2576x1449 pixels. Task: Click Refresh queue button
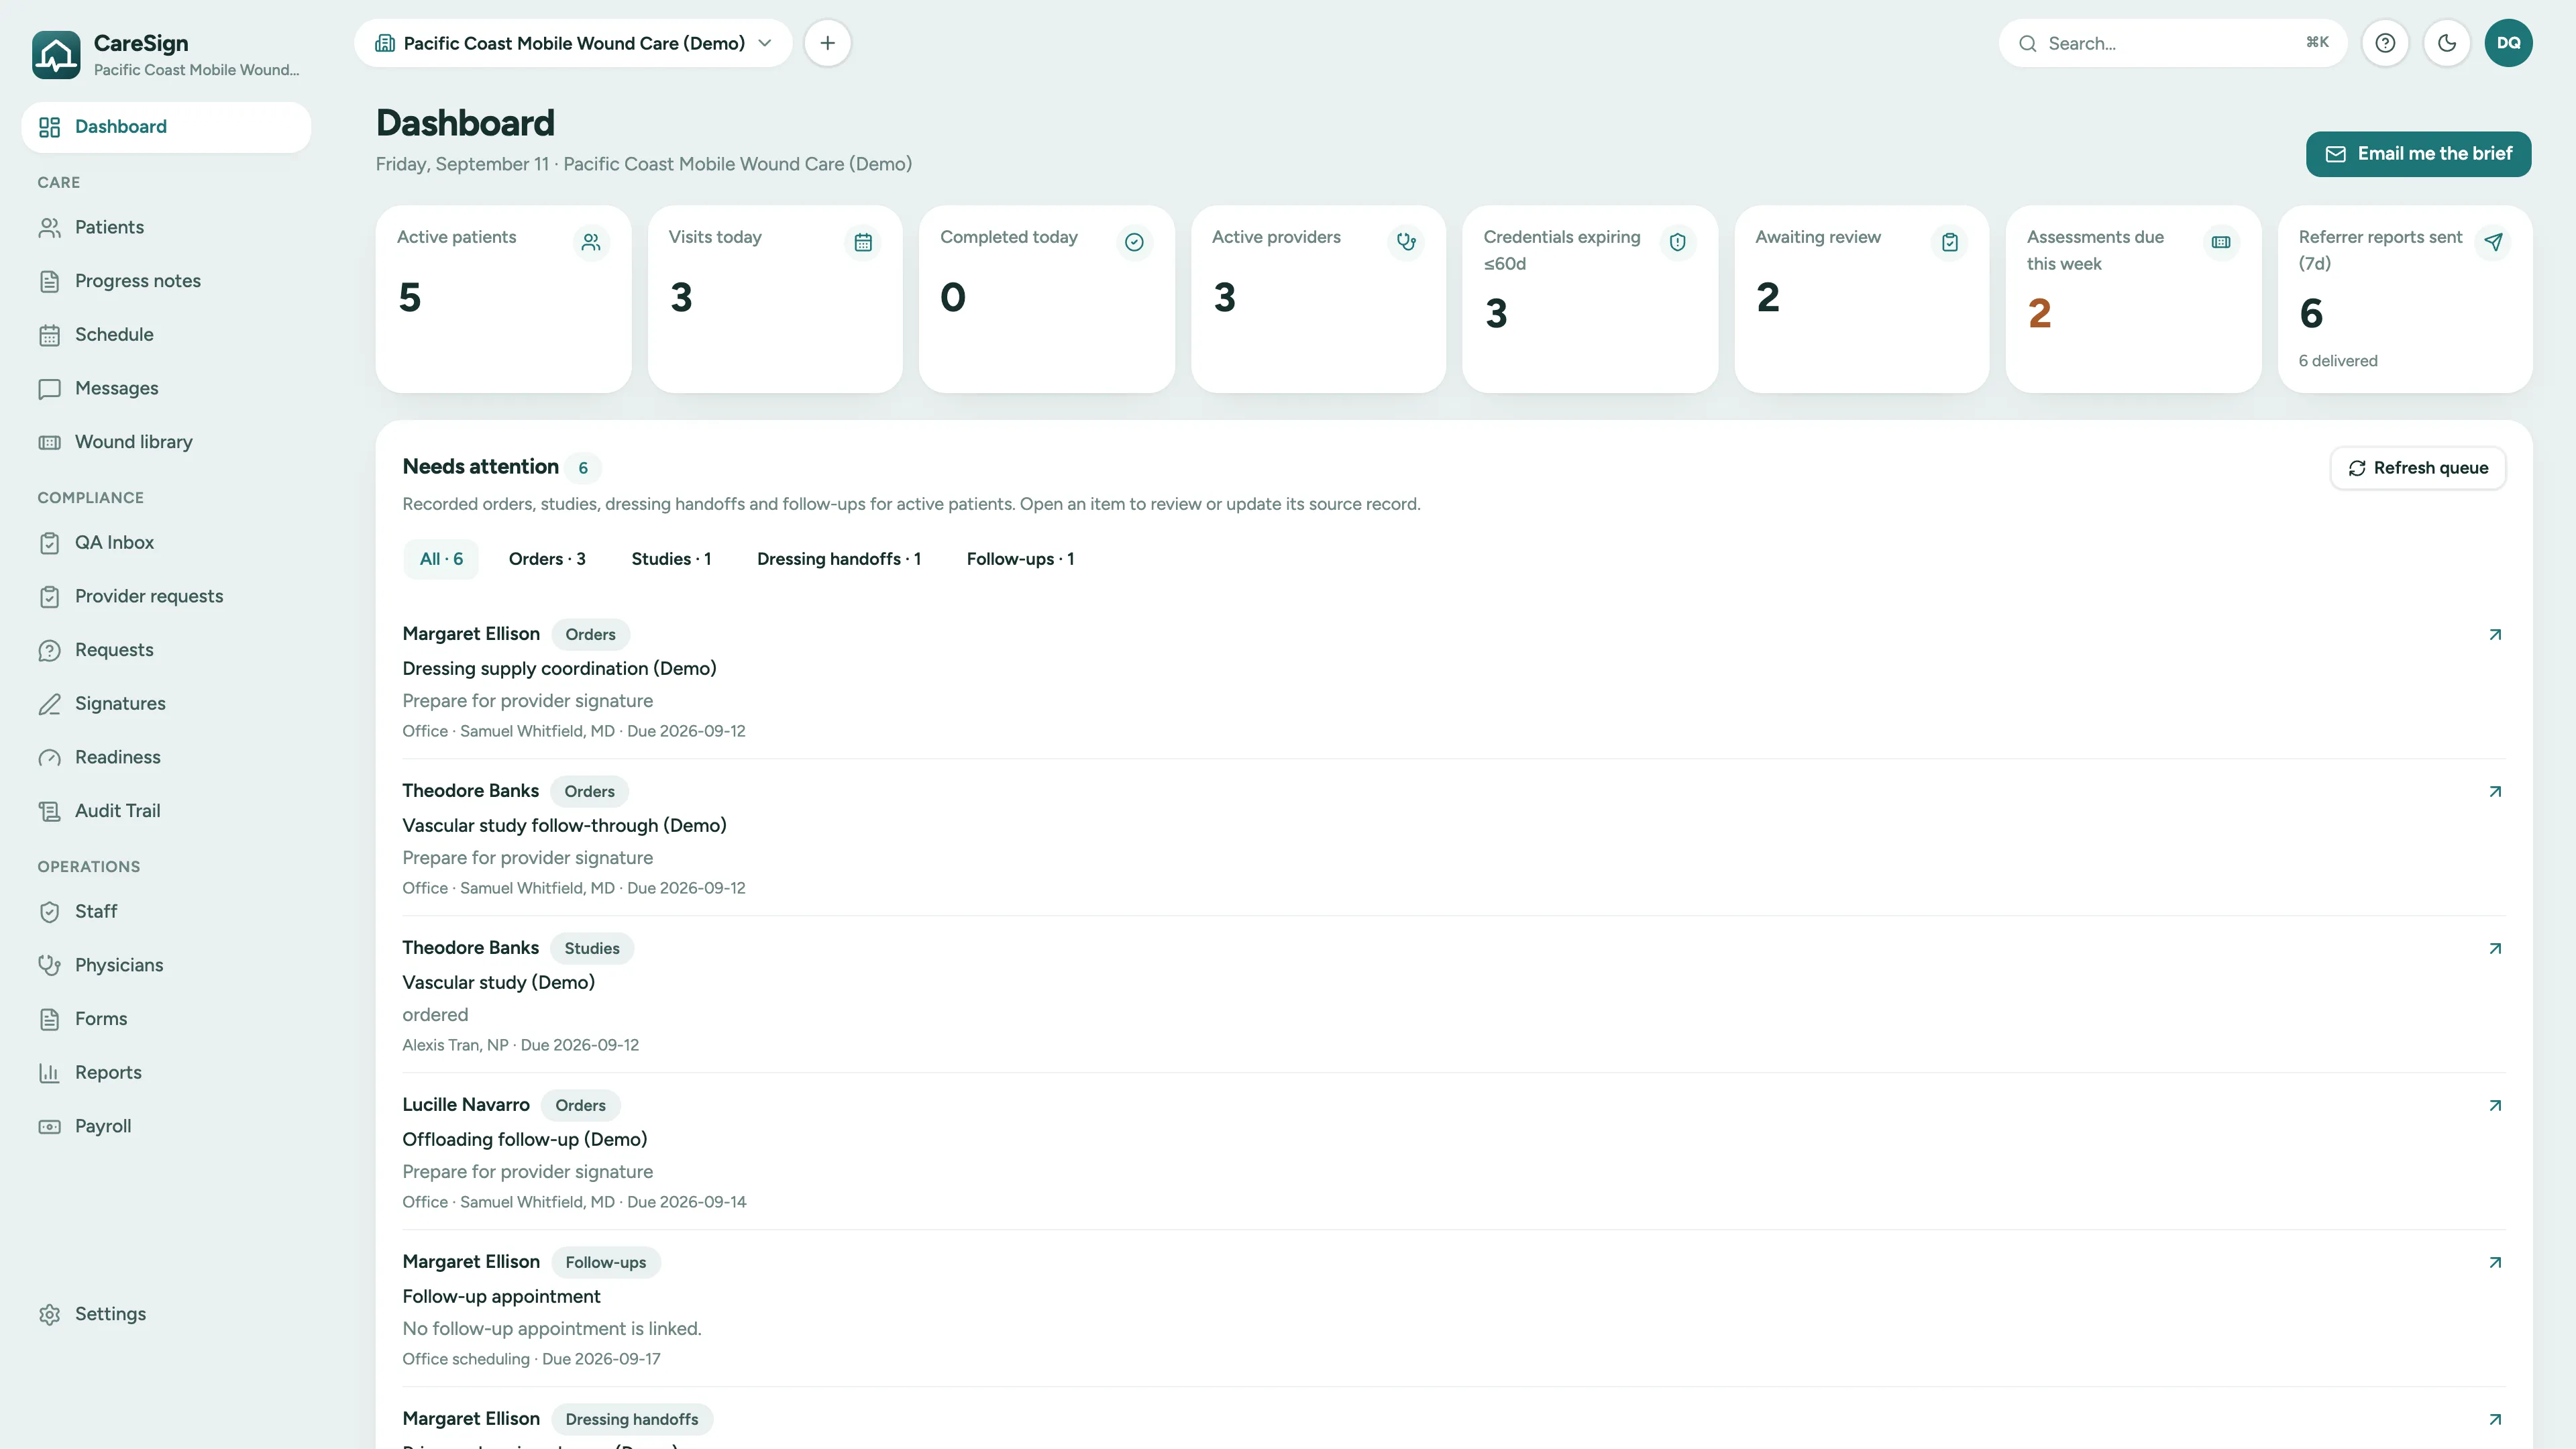2418,468
